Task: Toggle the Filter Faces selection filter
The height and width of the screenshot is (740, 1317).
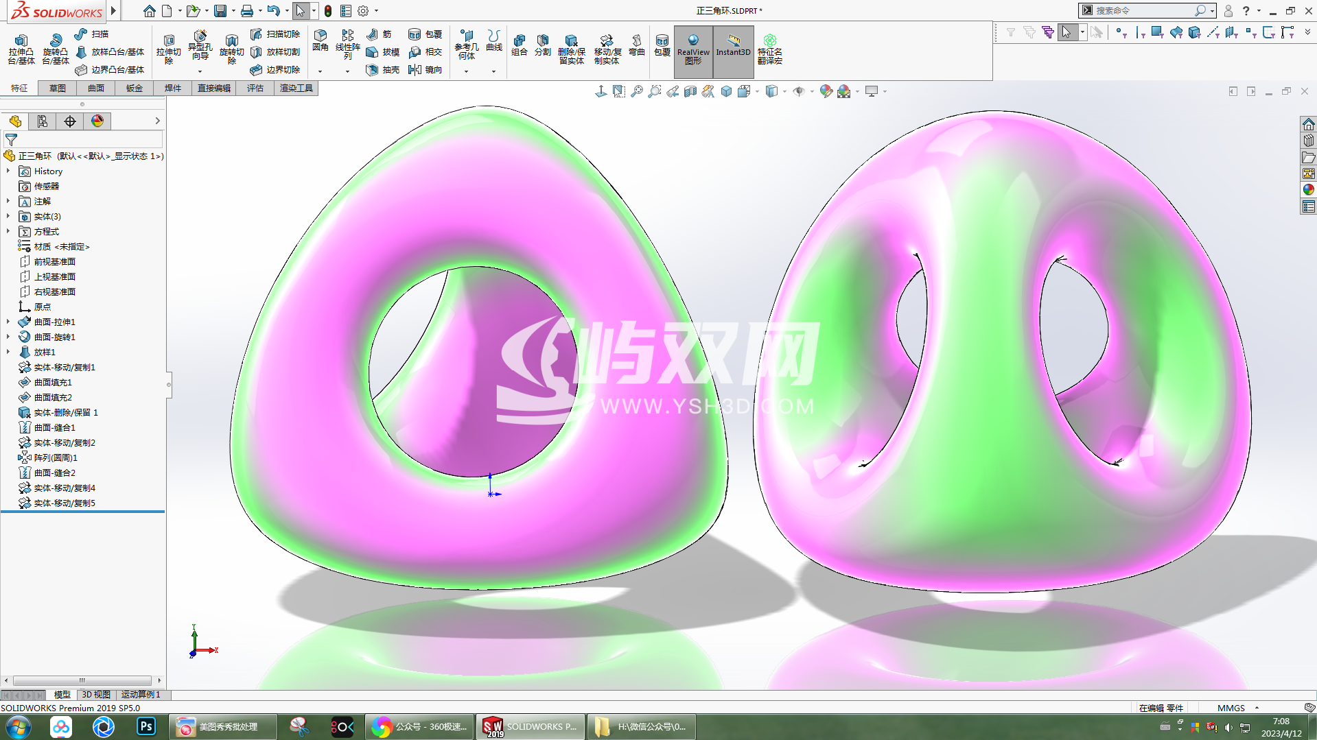Action: click(1158, 32)
